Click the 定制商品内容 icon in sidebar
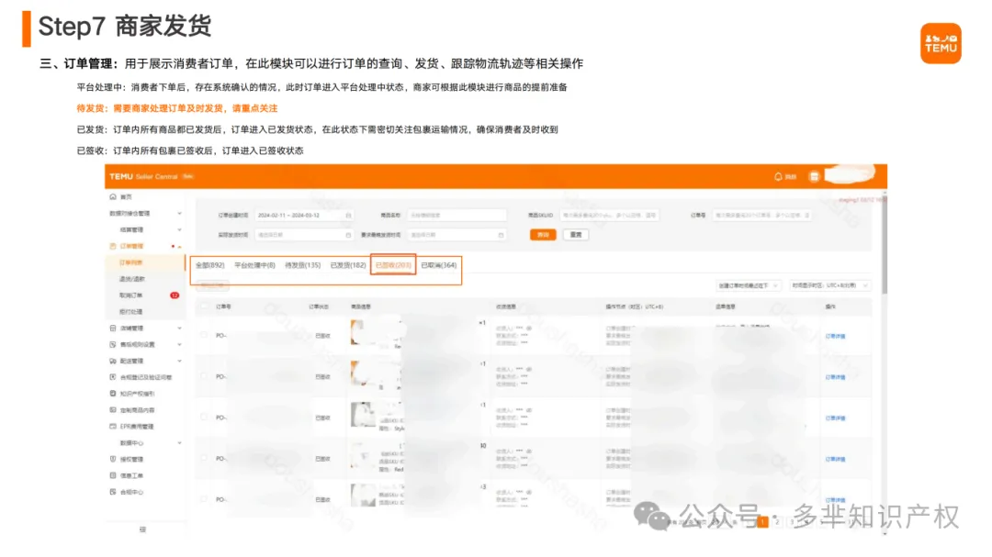Image resolution: width=992 pixels, height=557 pixels. (113, 409)
